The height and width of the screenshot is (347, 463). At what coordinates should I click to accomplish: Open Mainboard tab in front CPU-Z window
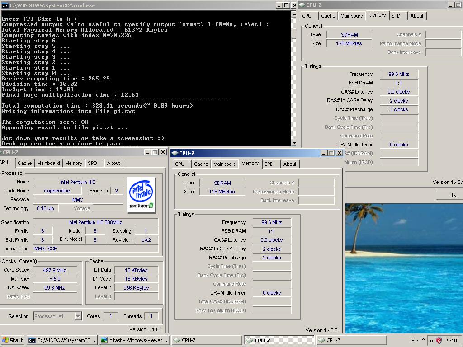[225, 164]
